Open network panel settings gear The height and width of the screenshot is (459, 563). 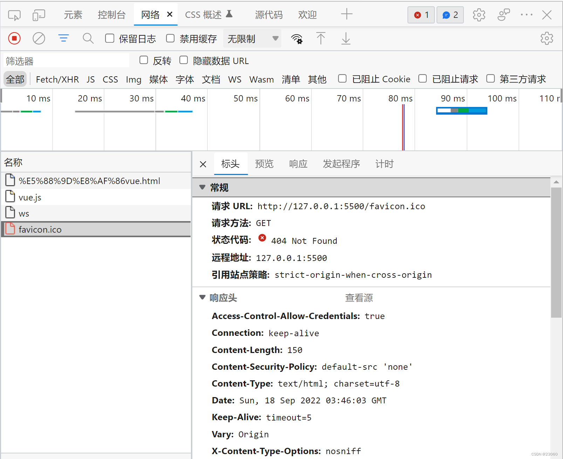click(x=547, y=38)
